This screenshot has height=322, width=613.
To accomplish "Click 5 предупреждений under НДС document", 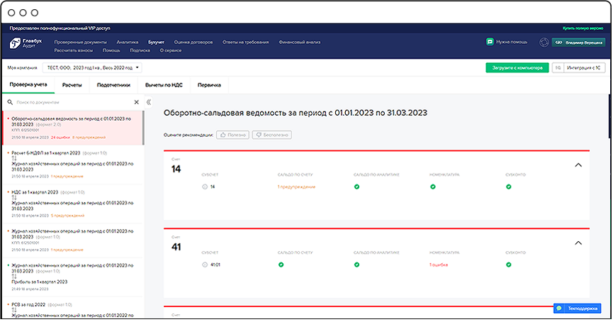I will (x=67, y=216).
